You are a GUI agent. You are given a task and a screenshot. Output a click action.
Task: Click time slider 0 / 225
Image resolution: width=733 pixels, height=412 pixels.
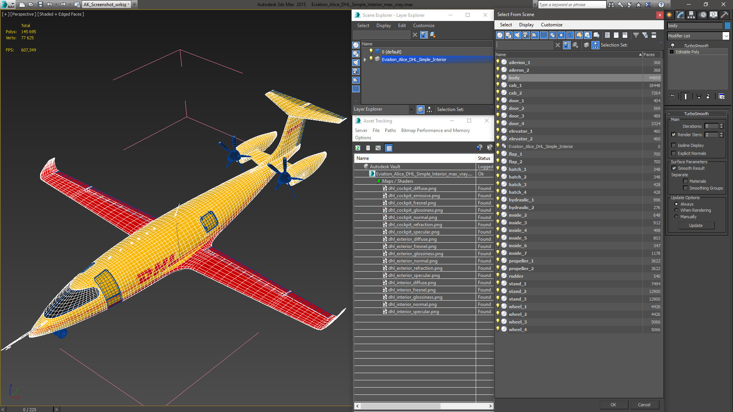point(29,409)
